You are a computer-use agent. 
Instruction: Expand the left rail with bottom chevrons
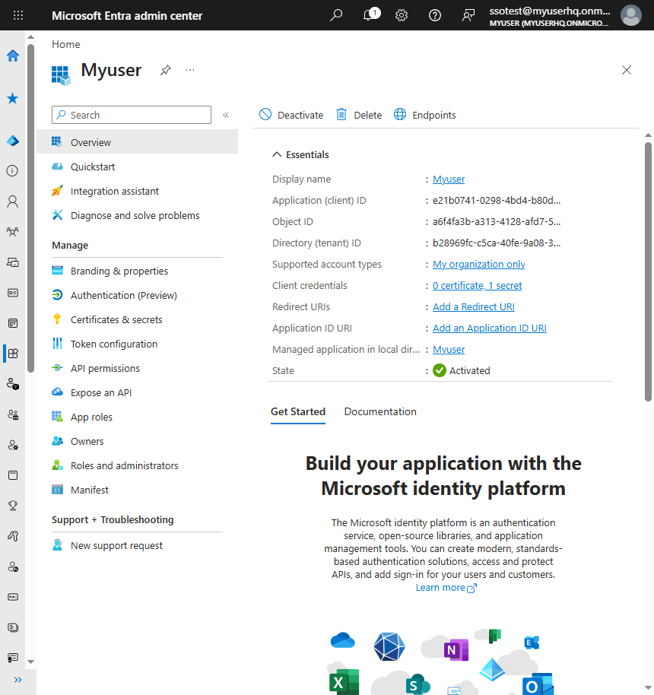click(x=17, y=680)
